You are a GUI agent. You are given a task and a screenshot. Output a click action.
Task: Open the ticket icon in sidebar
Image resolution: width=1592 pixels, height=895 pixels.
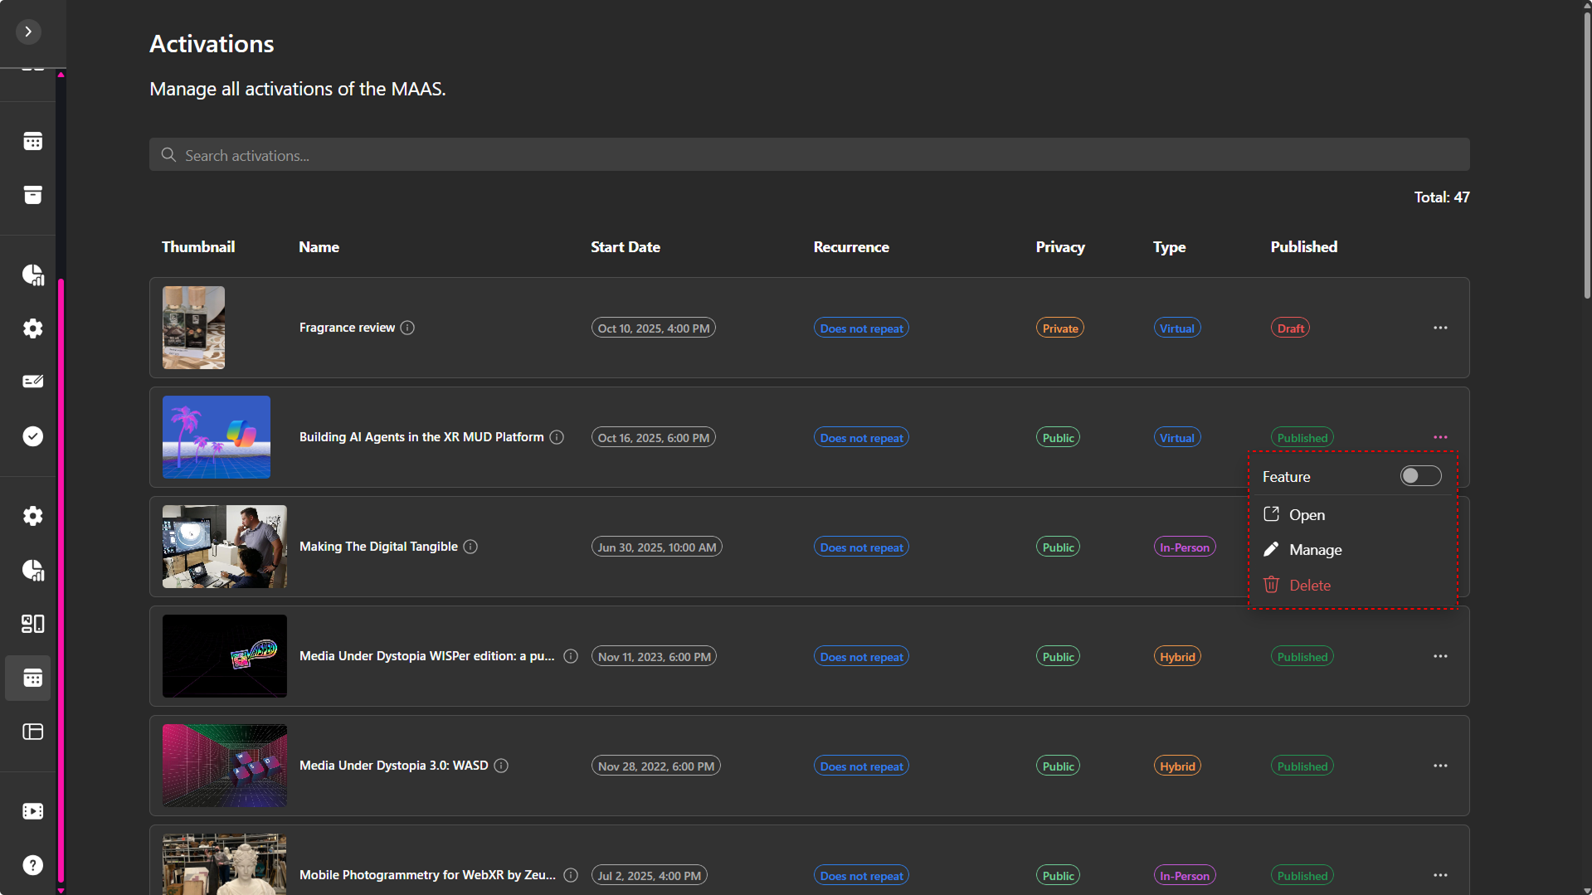[x=32, y=382]
